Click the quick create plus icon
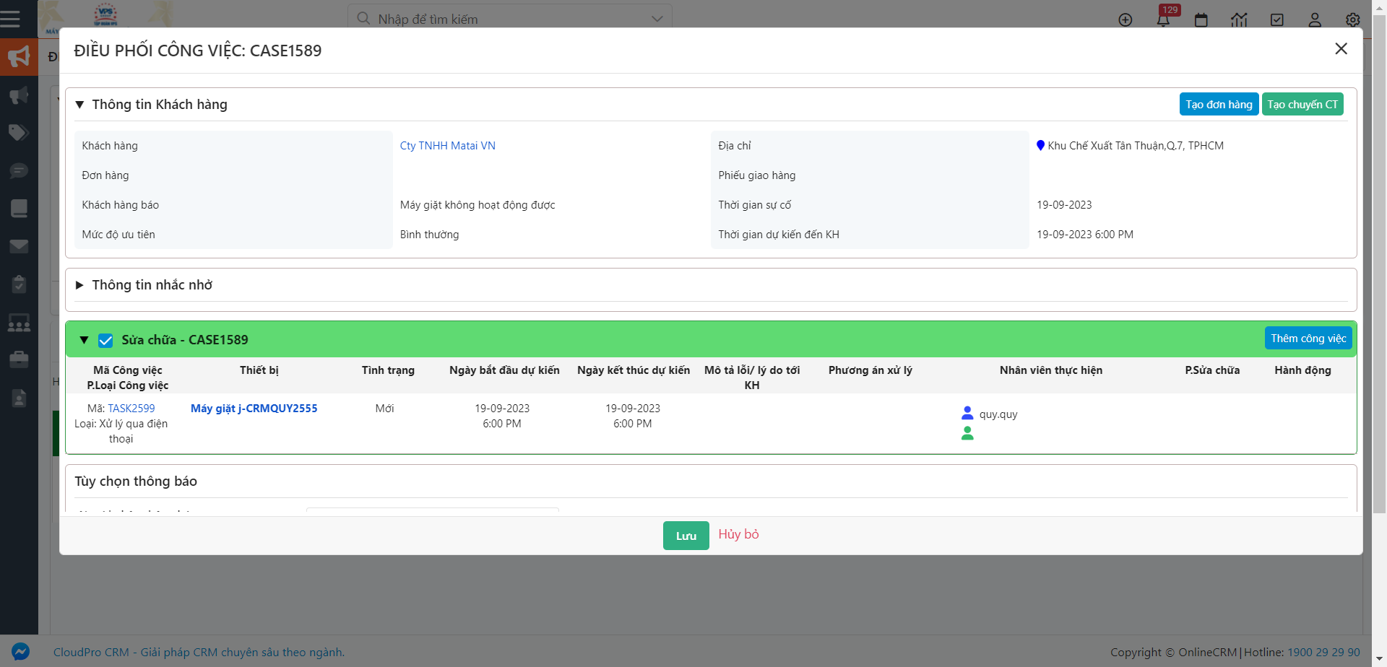 pyautogui.click(x=1125, y=20)
